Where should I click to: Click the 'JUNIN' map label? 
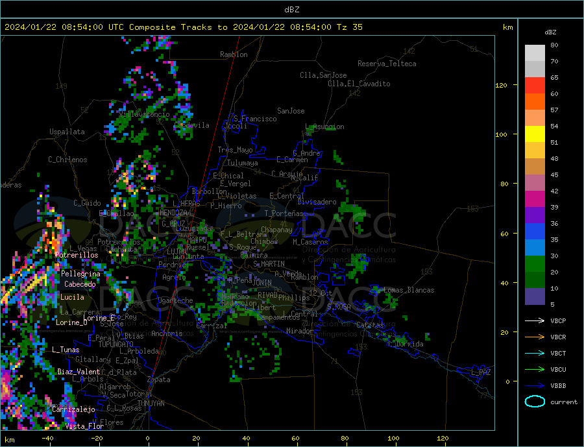262,283
